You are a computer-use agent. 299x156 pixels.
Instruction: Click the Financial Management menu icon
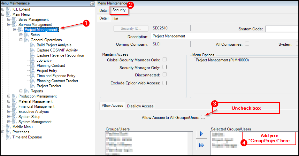click(14, 106)
